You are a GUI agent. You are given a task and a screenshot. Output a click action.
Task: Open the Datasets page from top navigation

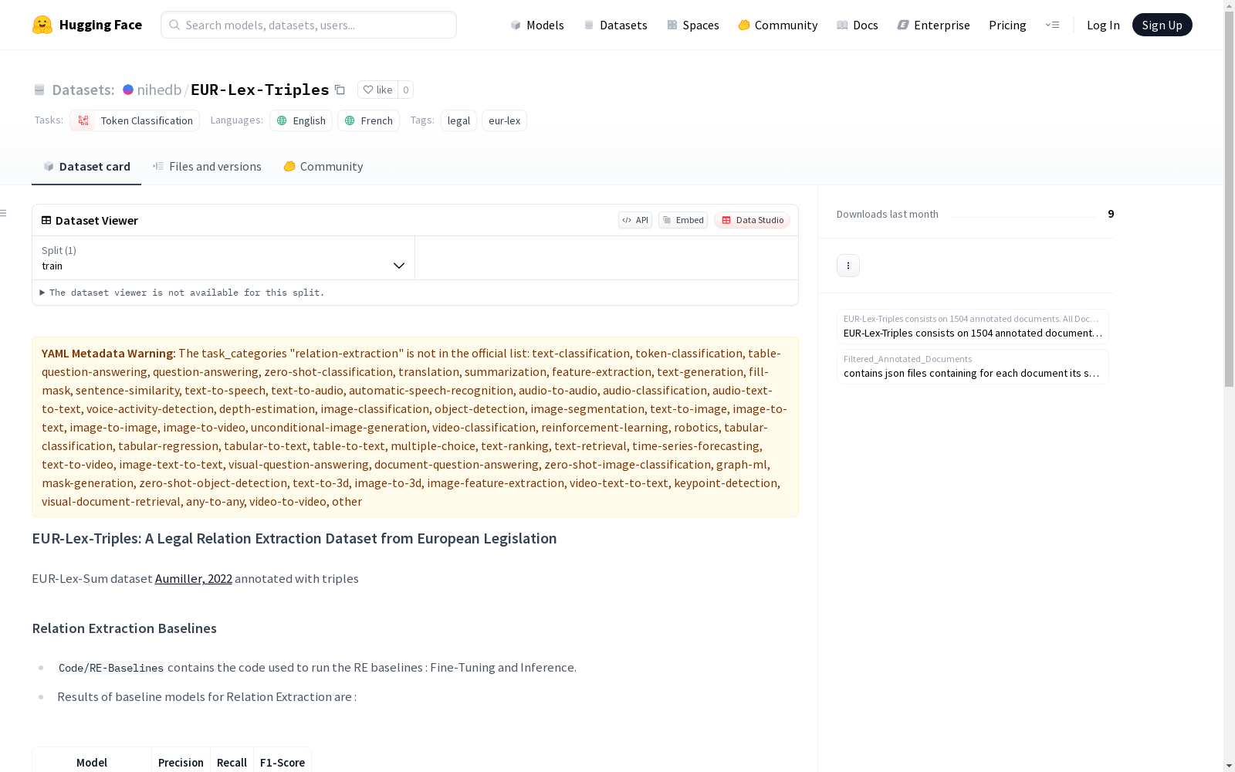tap(615, 25)
